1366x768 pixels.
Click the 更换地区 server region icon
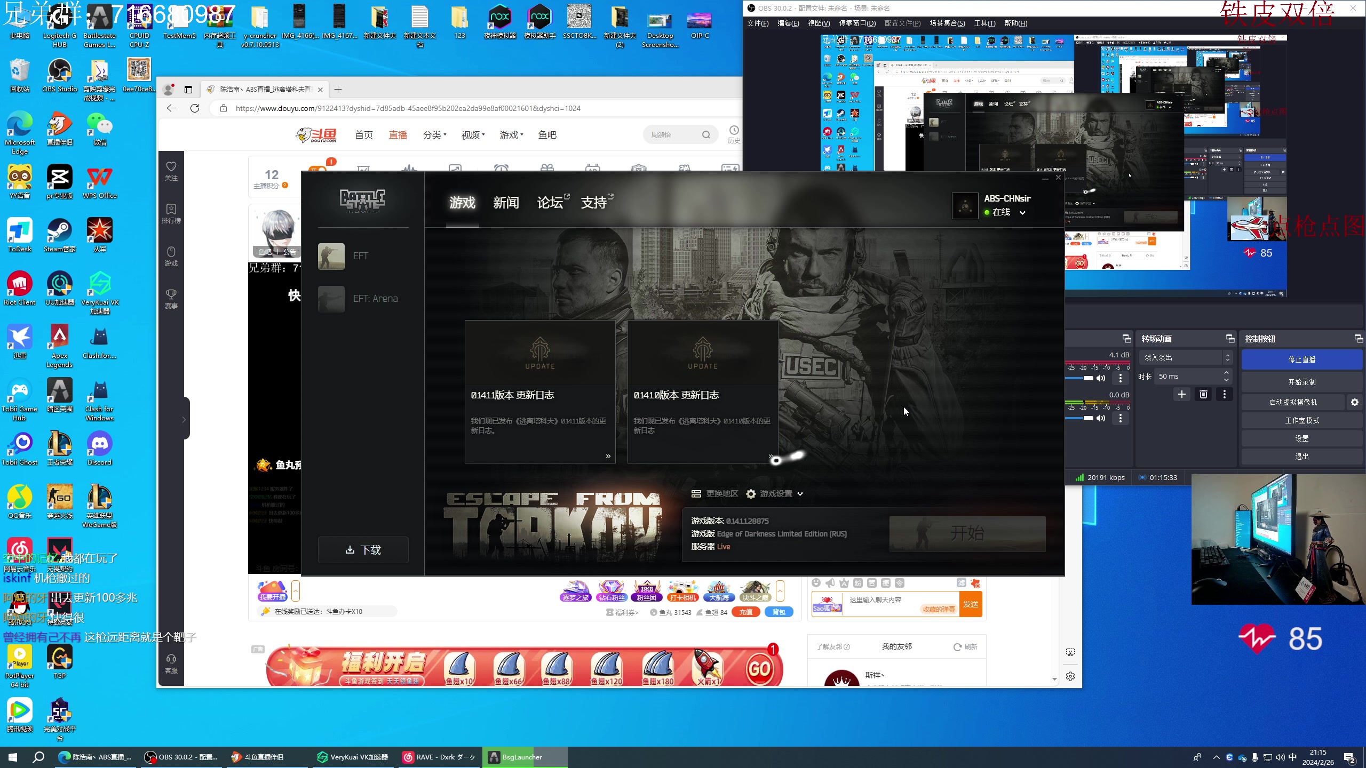[x=696, y=494]
